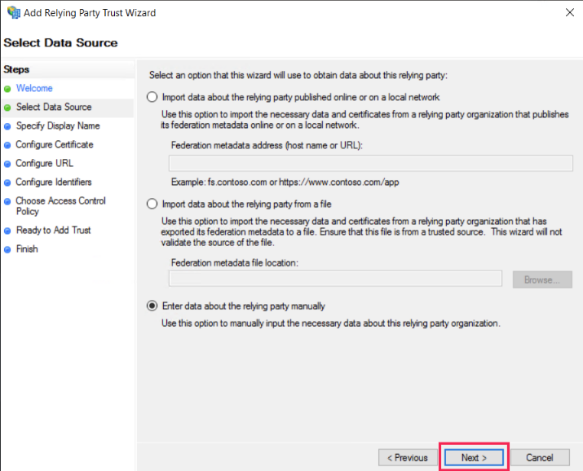The width and height of the screenshot is (583, 471).
Task: Click the blue bullet beside Configure Identifiers
Action: 8,183
